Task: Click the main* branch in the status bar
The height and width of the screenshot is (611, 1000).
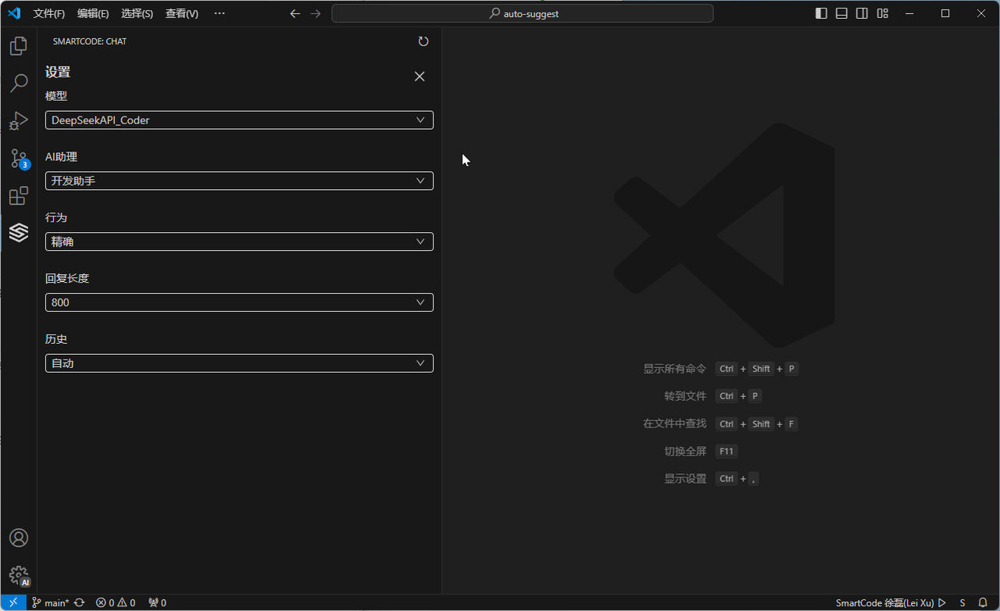Action: [x=50, y=602]
